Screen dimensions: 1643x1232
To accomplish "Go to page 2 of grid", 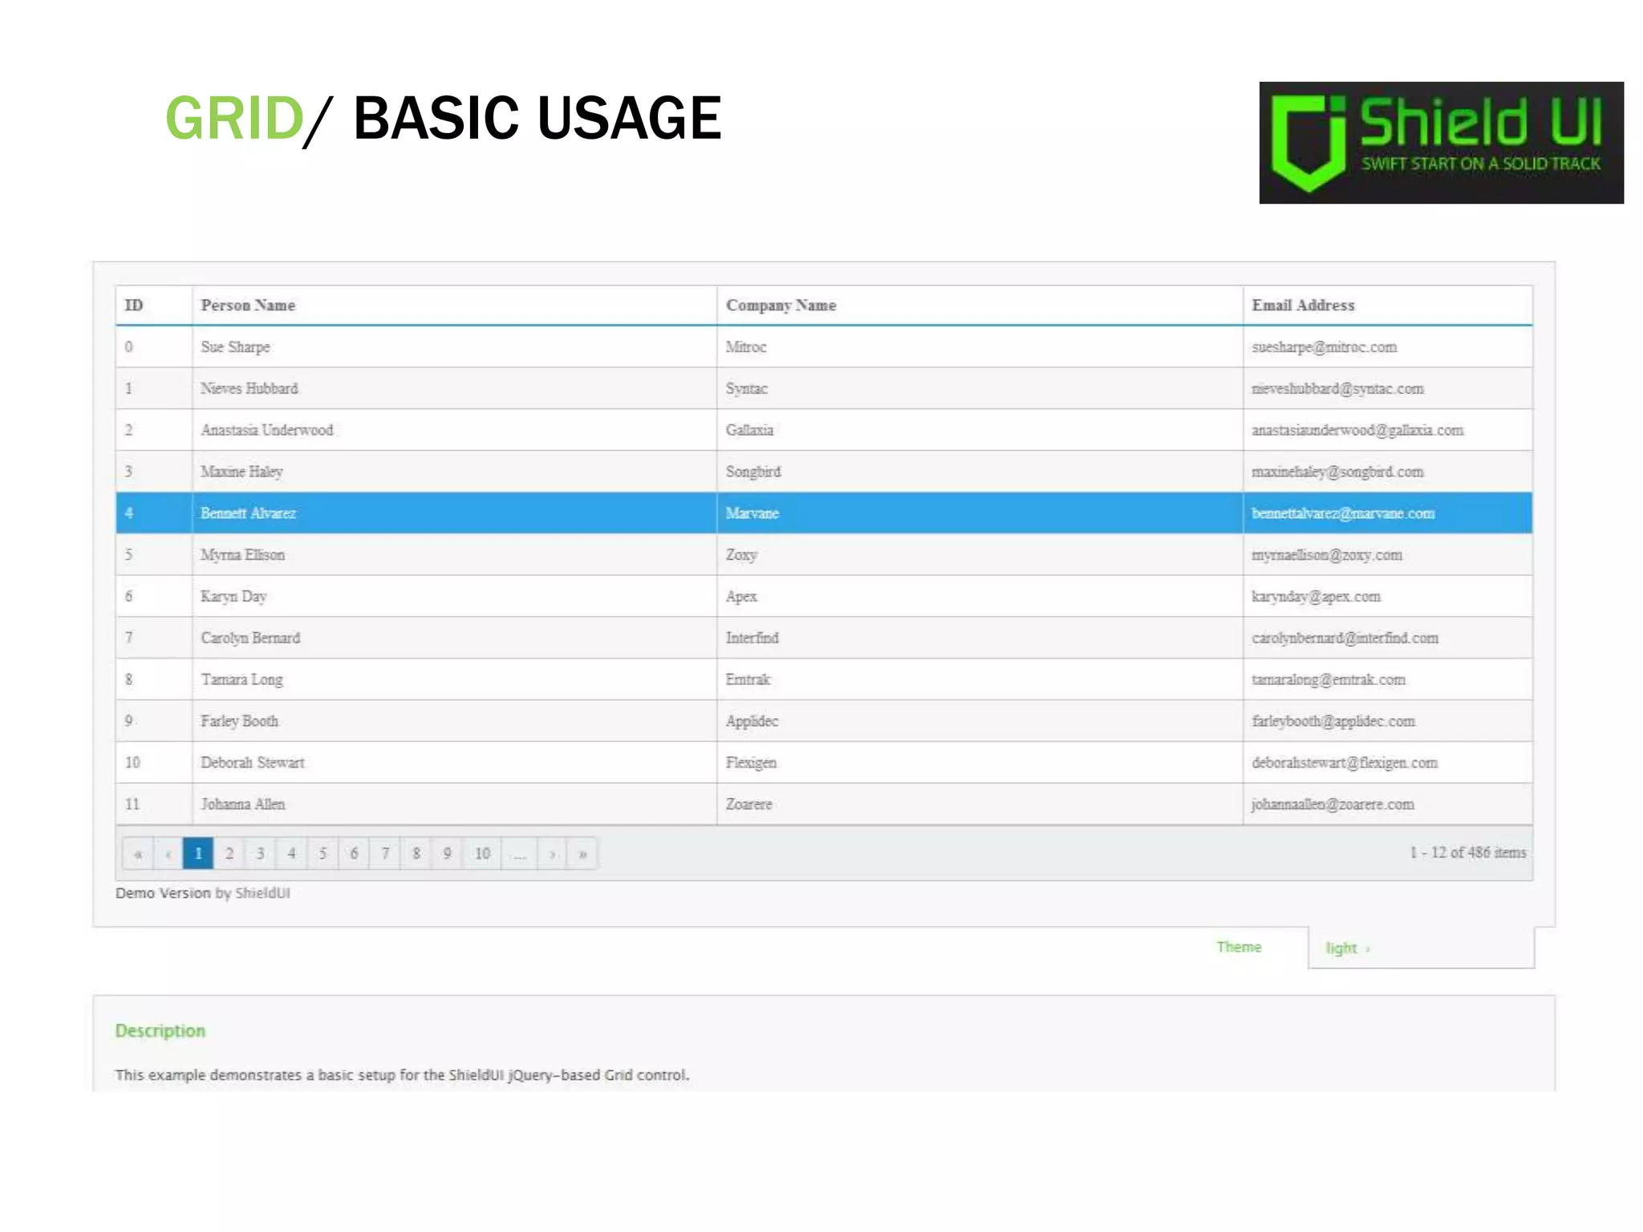I will [x=229, y=853].
